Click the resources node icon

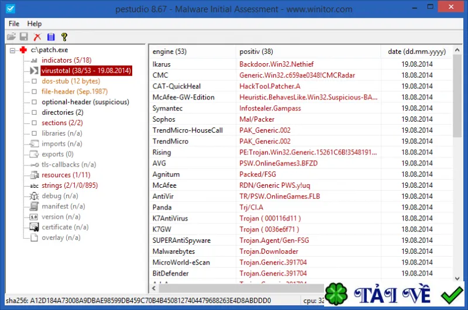point(34,175)
